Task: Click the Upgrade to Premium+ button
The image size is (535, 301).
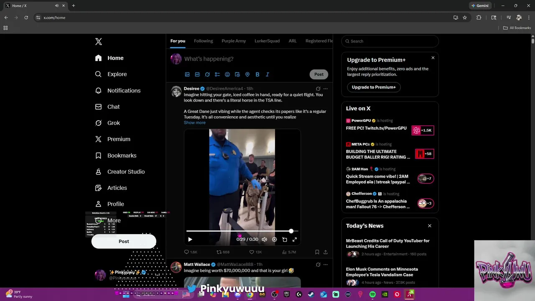Action: pyautogui.click(x=374, y=87)
